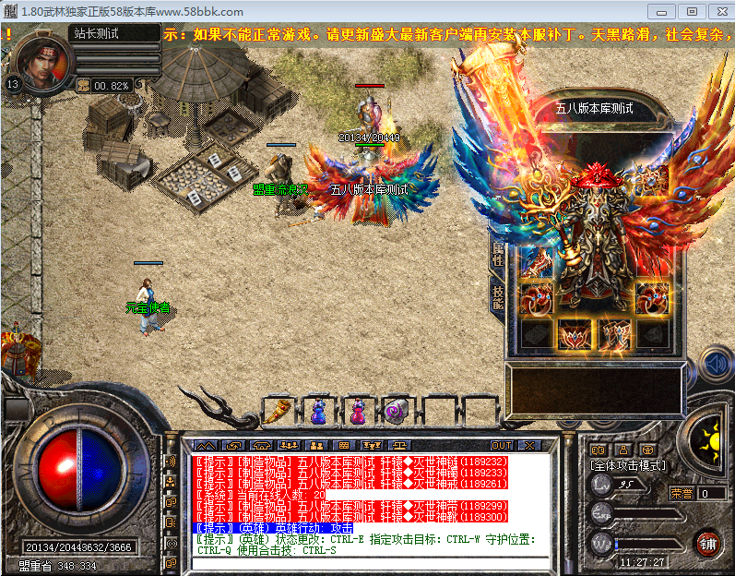Screen dimensions: 735x576
Task: Use the pink potion in quick bar
Action: pyautogui.click(x=358, y=412)
